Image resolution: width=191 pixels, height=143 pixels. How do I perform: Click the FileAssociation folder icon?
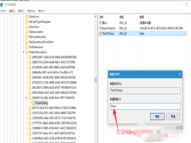click(27, 32)
